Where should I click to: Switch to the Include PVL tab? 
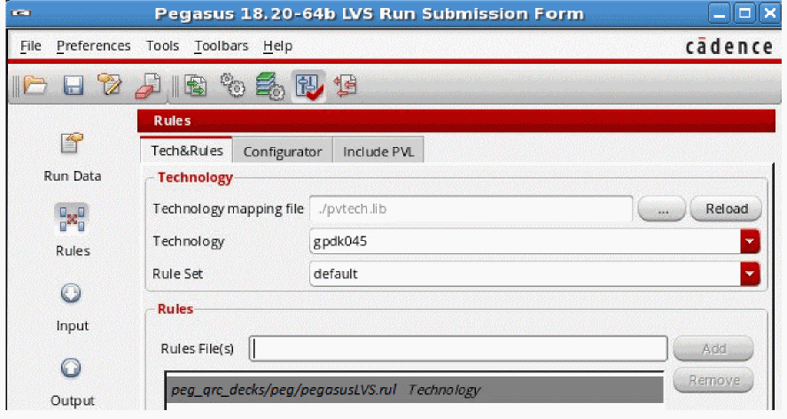378,151
